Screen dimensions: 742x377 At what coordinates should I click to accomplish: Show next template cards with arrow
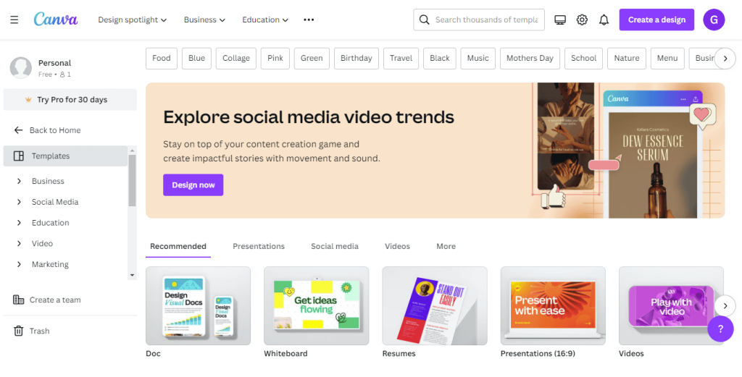(x=725, y=305)
